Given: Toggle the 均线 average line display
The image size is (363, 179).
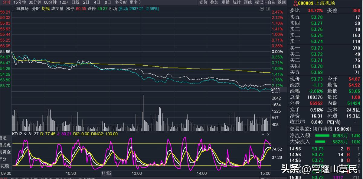Looking at the screenshot, I should tap(46, 9).
